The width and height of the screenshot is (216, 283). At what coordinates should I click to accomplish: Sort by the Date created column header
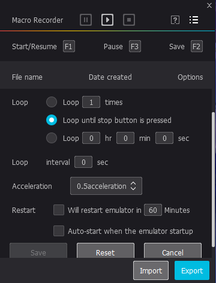110,77
